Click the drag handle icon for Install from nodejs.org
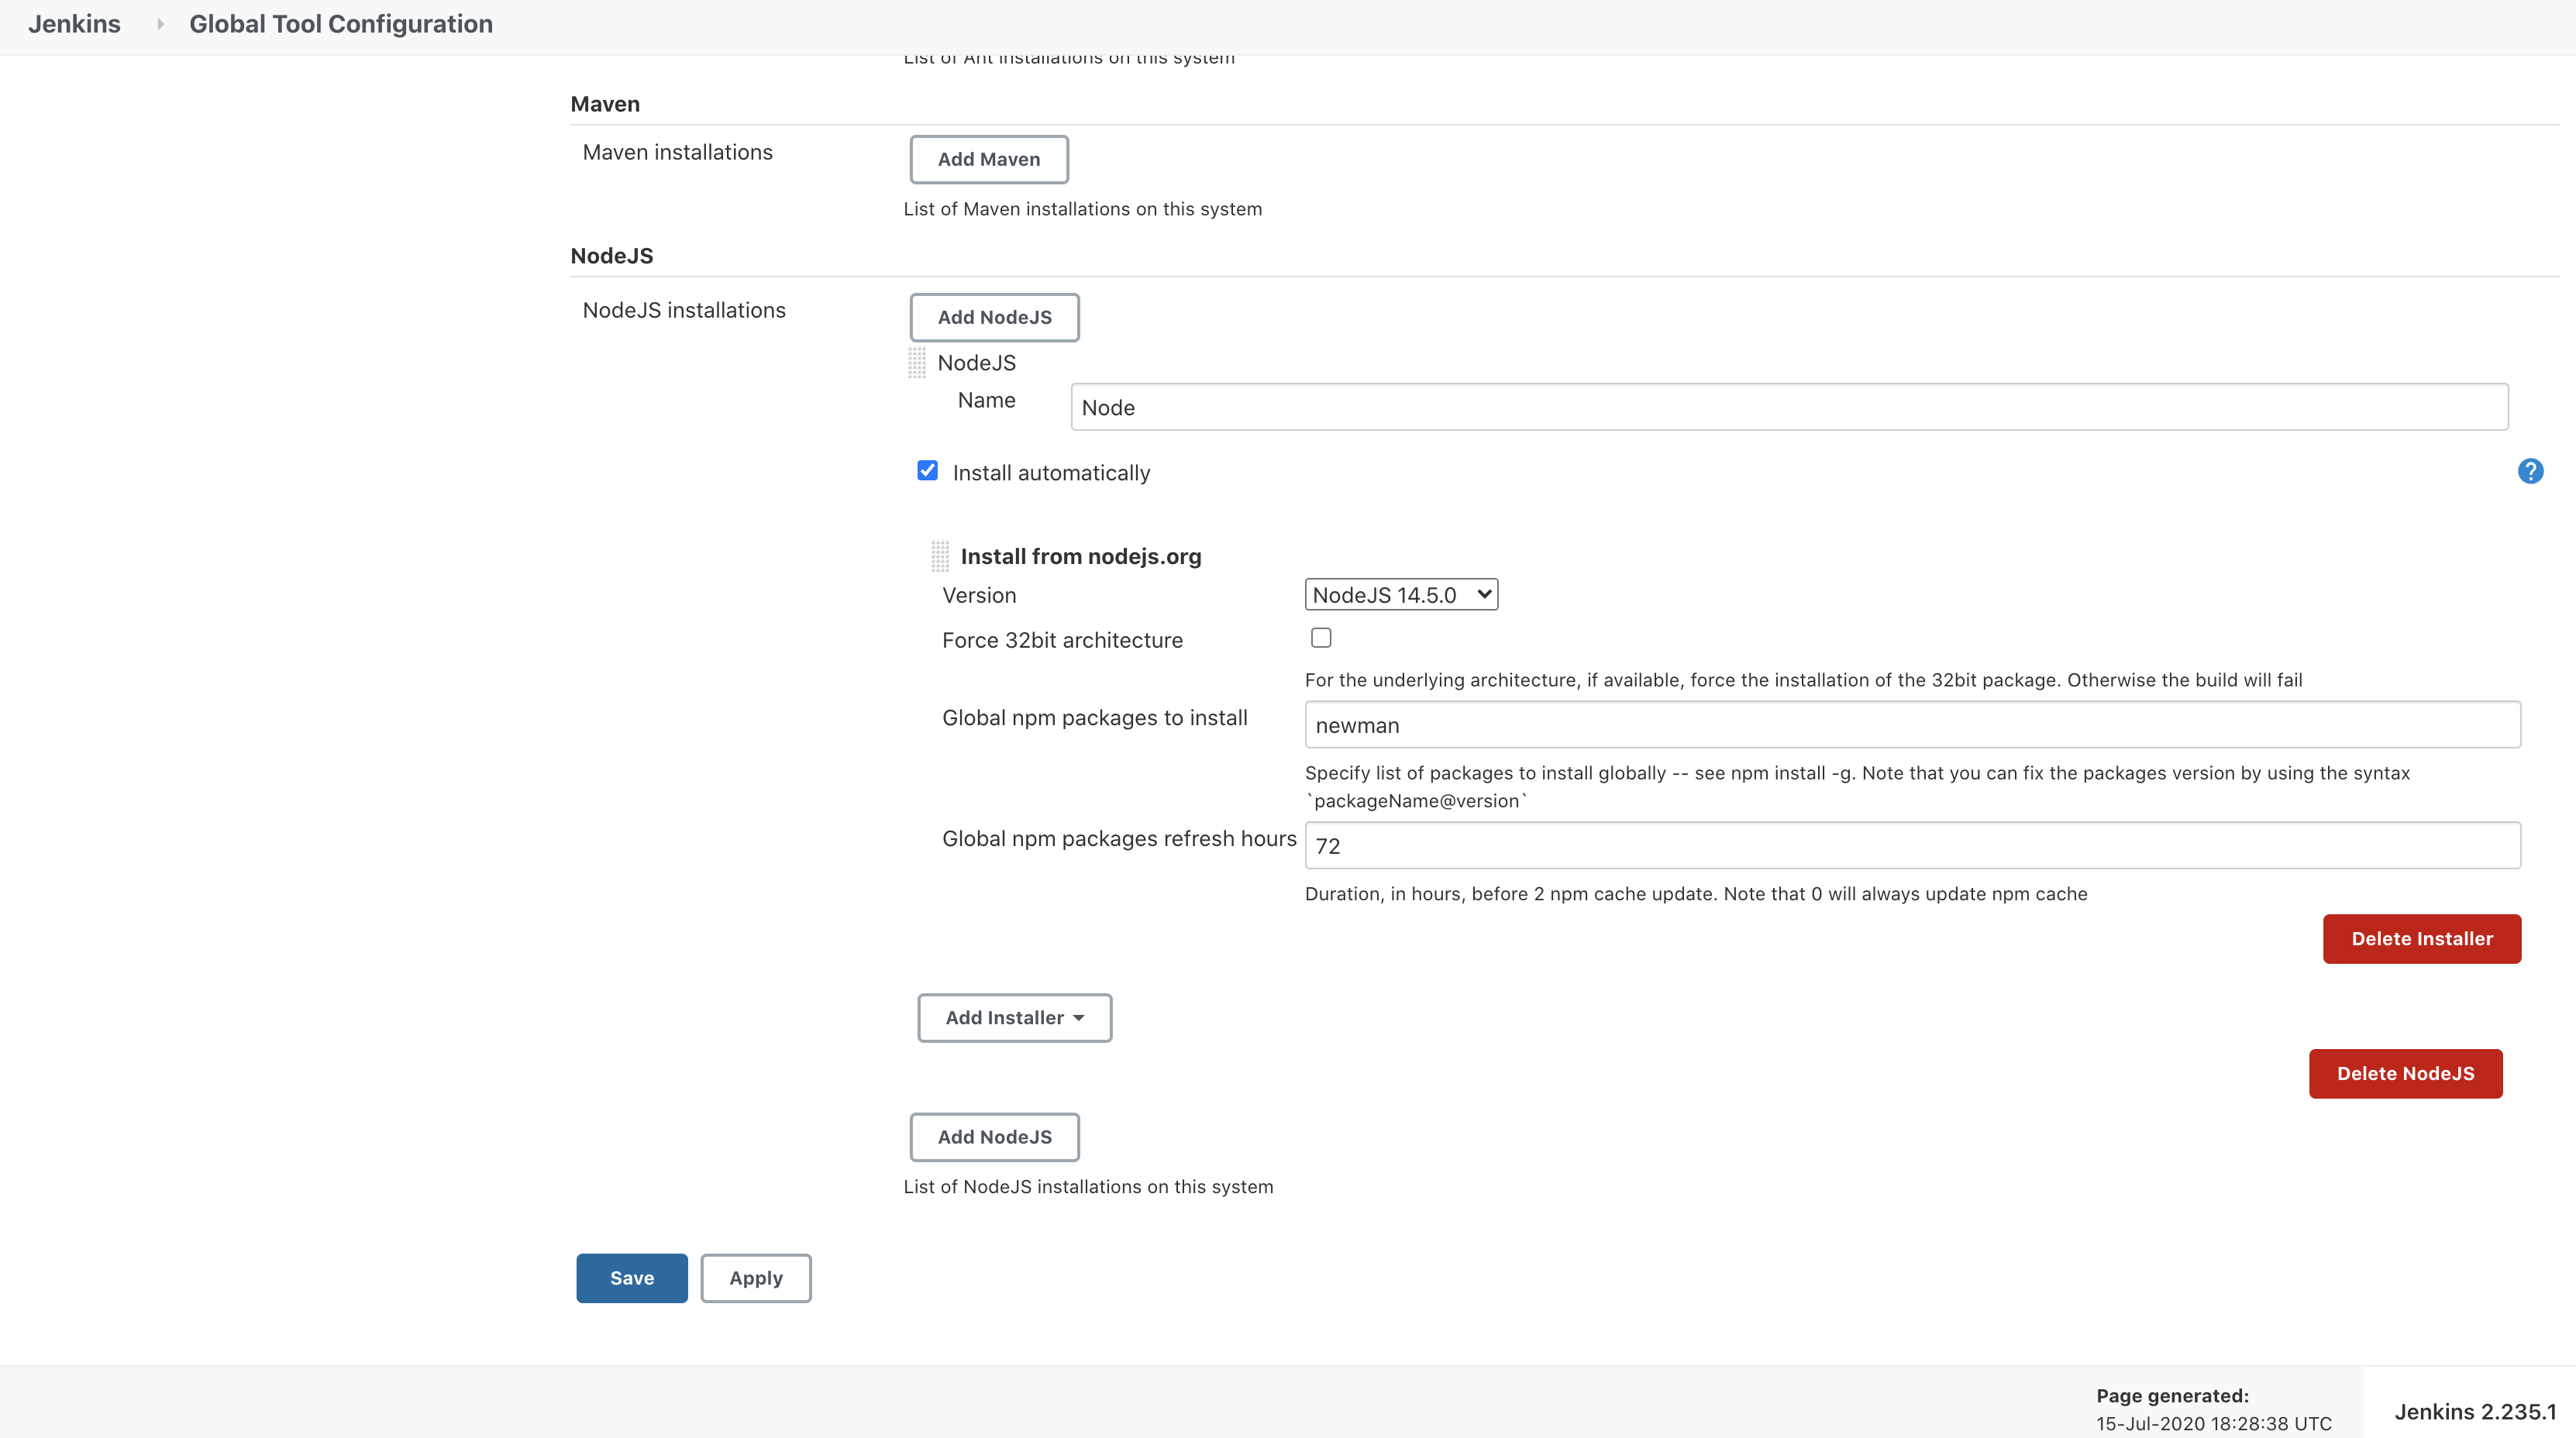 [x=939, y=556]
